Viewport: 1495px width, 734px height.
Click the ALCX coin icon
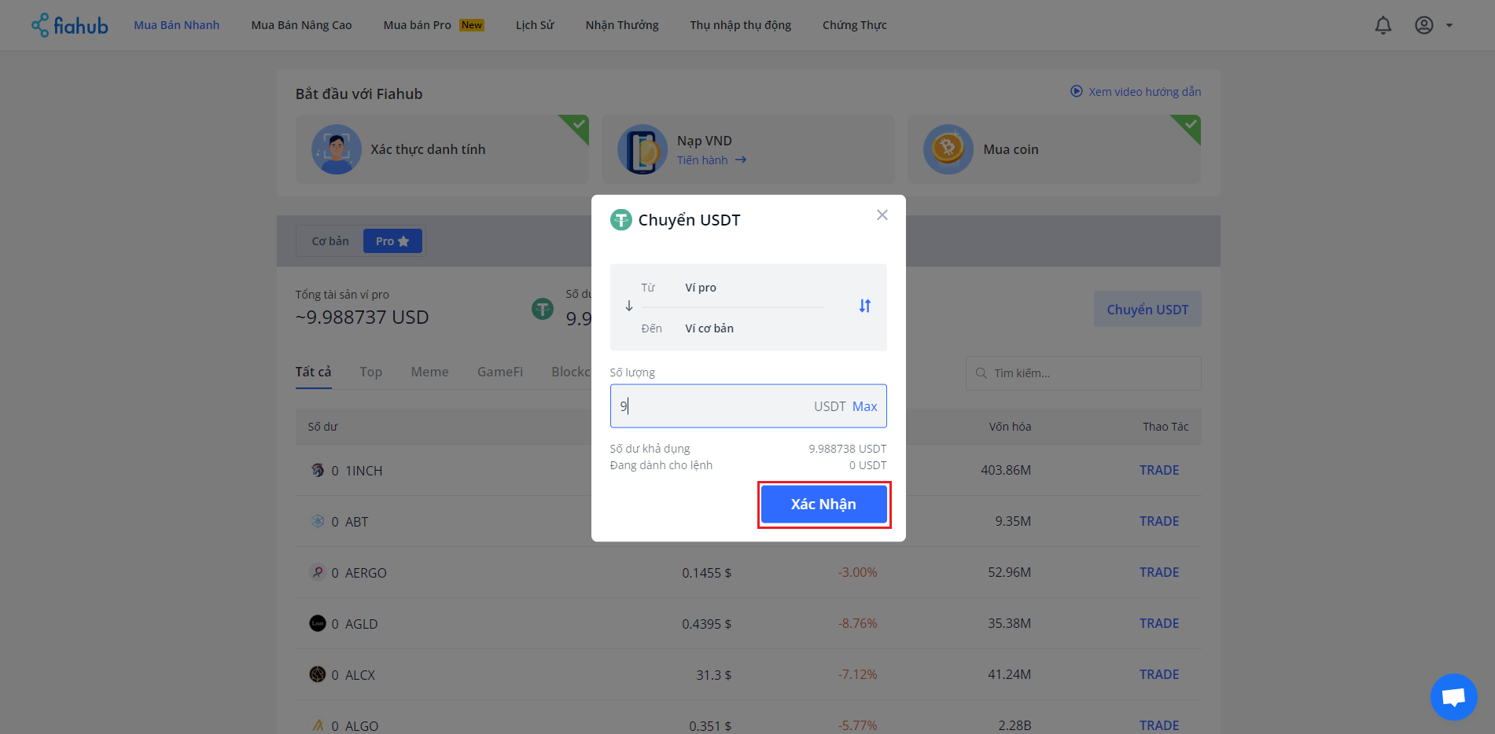pos(318,674)
